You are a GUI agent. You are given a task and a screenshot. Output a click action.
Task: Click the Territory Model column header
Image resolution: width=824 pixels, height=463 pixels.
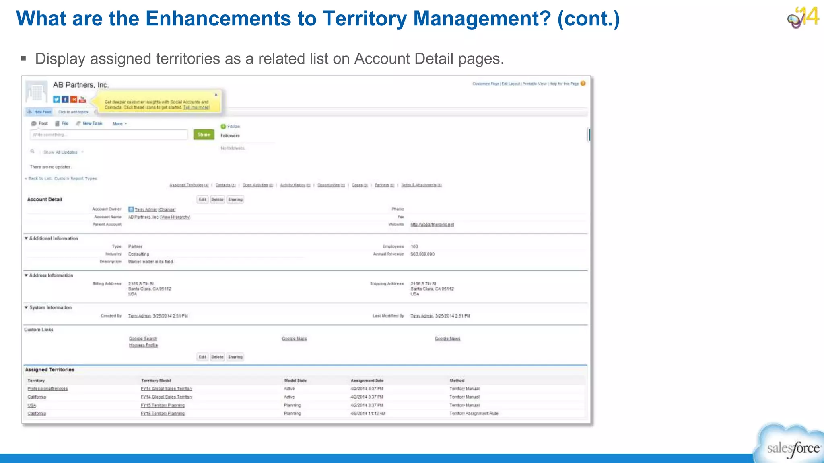[x=156, y=381]
